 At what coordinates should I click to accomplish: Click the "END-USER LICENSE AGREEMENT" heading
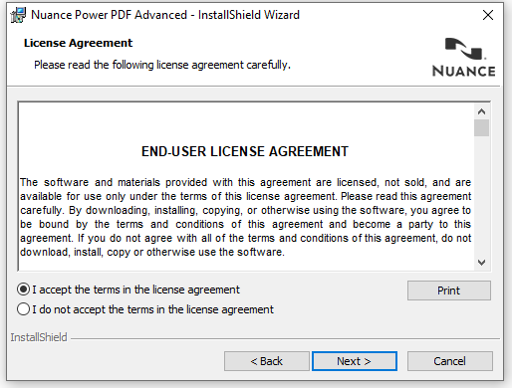pyautogui.click(x=245, y=151)
